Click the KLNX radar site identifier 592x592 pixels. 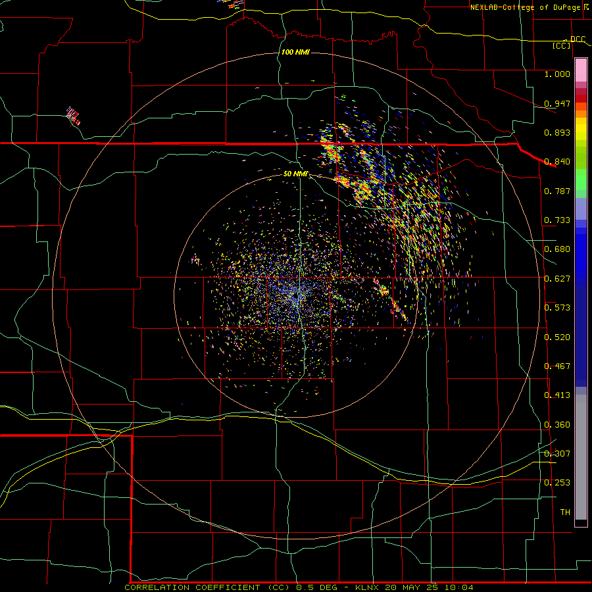[x=368, y=587]
